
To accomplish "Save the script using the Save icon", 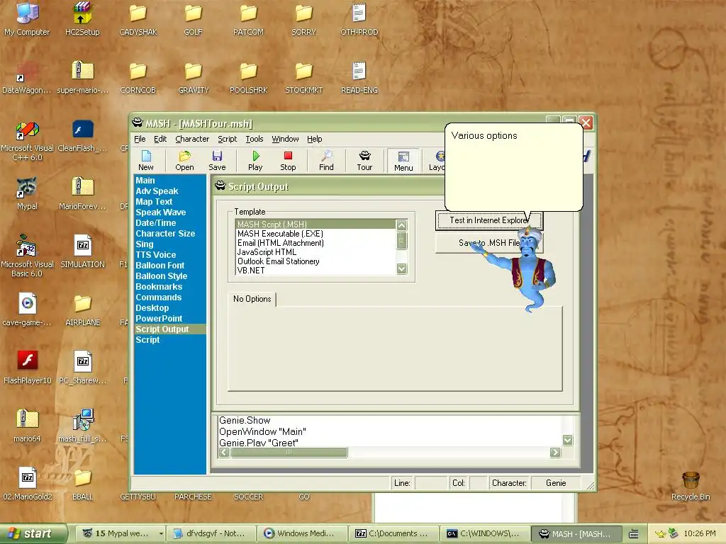I will [x=217, y=161].
